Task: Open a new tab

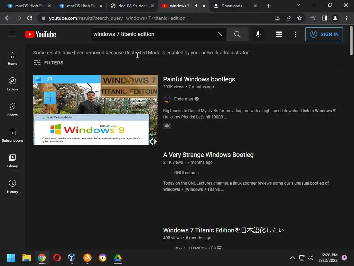Action: pos(268,6)
